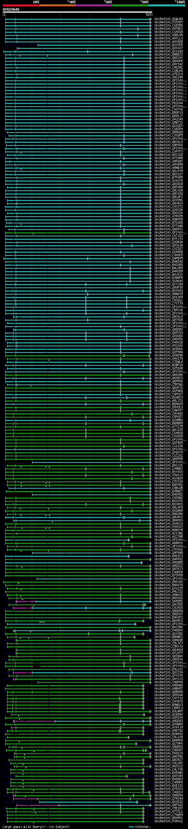Click hit label UniRef100_Q4F6W9

pos(169,553)
